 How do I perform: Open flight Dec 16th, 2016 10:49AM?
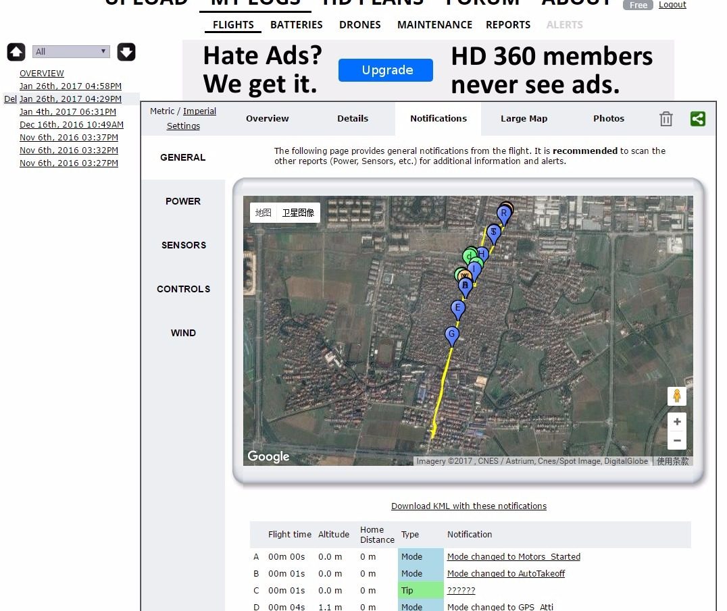pyautogui.click(x=72, y=125)
